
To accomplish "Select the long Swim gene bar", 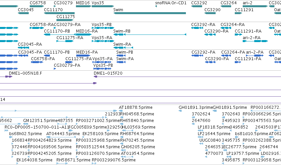I will pyautogui.click(x=150, y=13).
